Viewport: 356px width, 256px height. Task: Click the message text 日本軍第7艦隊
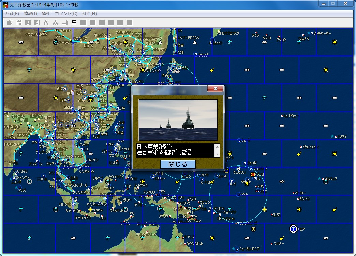[154, 147]
